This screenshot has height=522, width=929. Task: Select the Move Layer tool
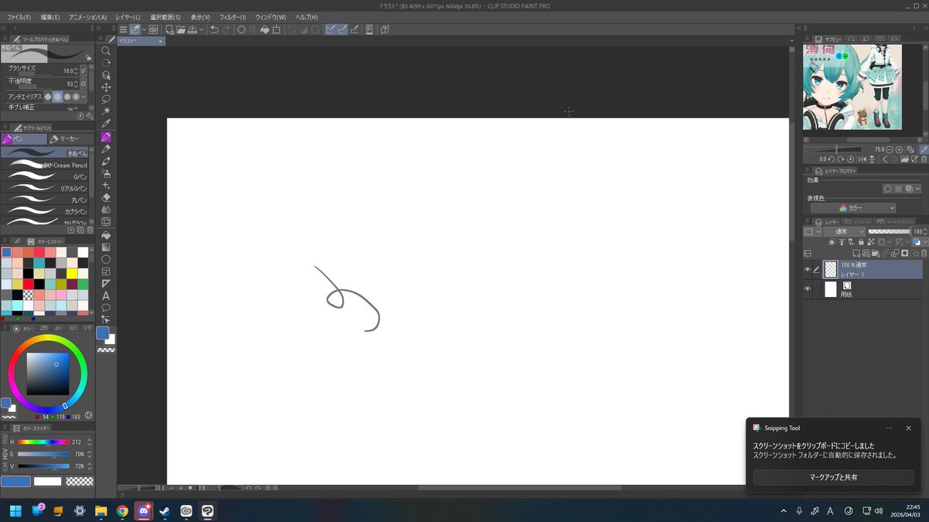click(106, 87)
